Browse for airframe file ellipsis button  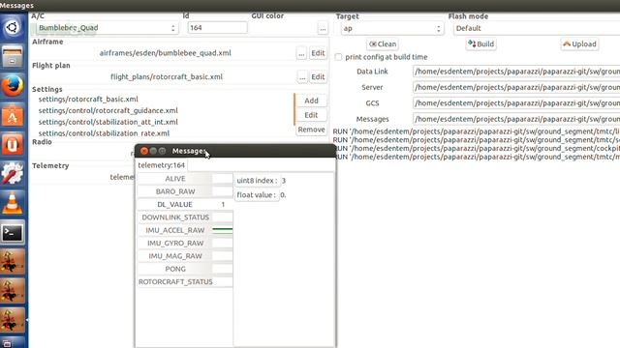click(301, 53)
